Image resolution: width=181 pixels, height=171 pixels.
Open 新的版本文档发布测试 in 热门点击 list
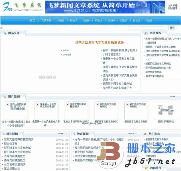click(157, 139)
